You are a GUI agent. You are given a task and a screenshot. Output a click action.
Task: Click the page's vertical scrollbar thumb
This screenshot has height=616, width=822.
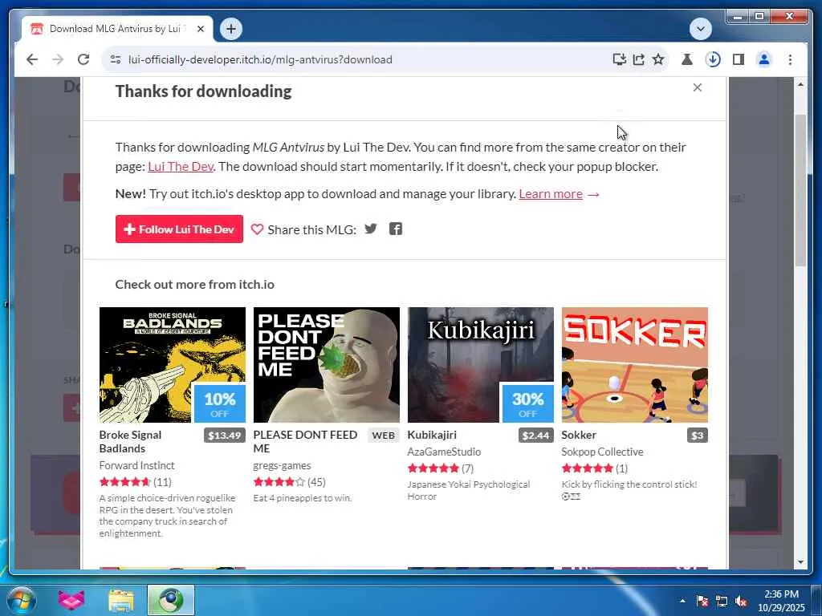point(800,189)
